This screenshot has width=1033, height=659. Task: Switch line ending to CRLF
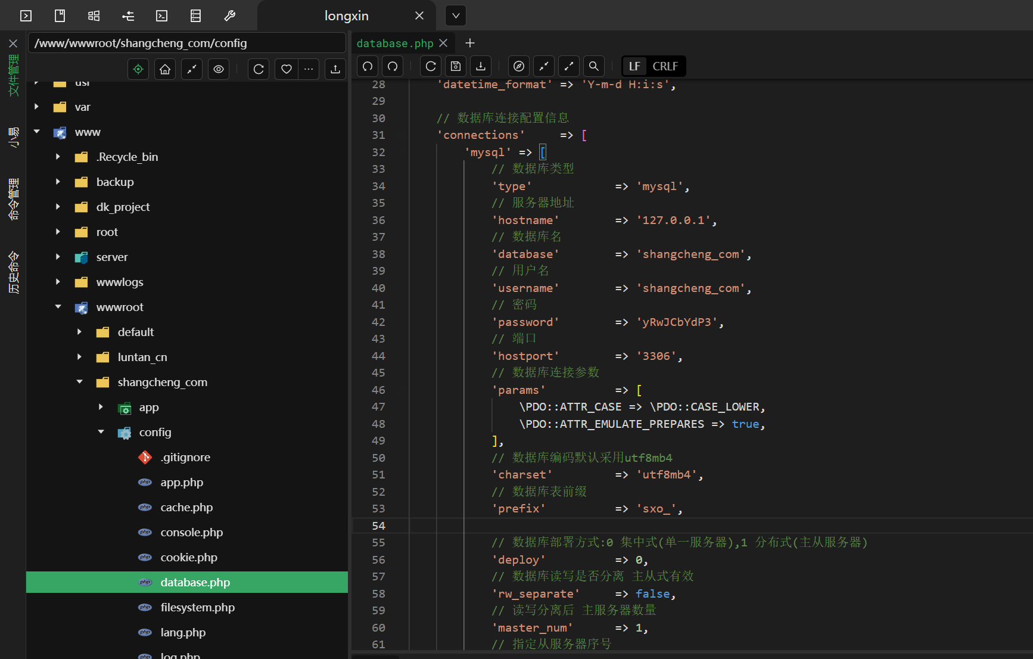point(665,66)
